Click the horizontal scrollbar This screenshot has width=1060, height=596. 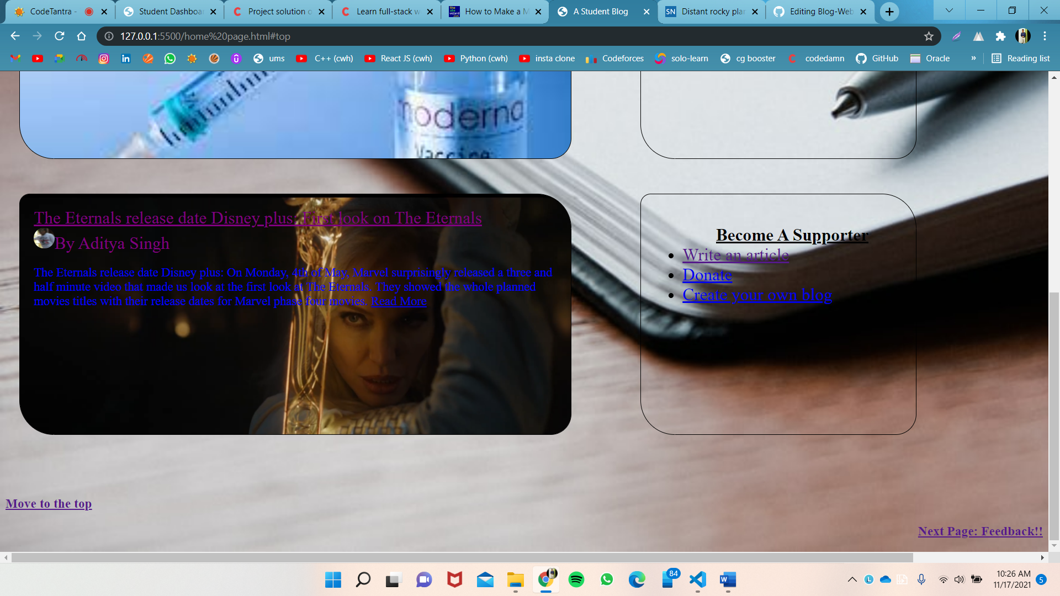462,557
